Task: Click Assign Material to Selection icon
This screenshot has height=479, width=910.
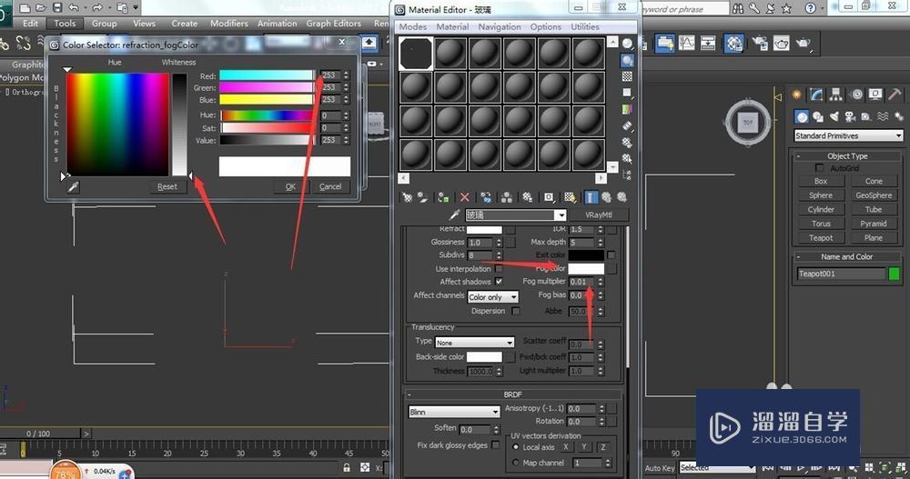Action: [443, 198]
